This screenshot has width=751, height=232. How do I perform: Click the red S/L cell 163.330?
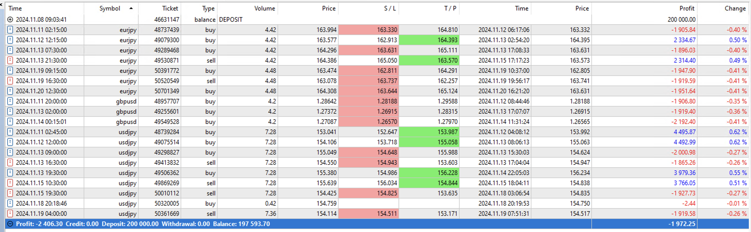[369, 30]
